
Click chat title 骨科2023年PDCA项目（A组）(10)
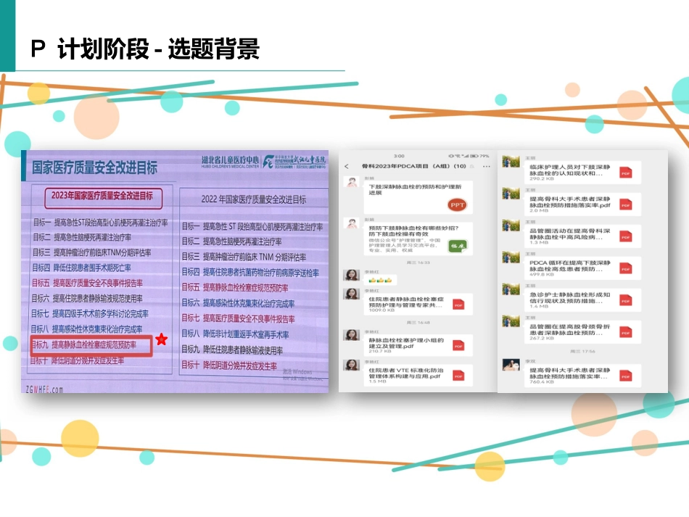[x=414, y=167]
